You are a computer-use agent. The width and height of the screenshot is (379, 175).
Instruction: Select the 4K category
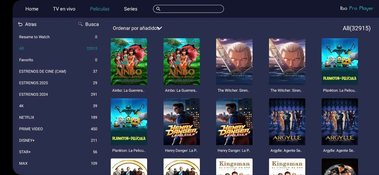click(21, 106)
